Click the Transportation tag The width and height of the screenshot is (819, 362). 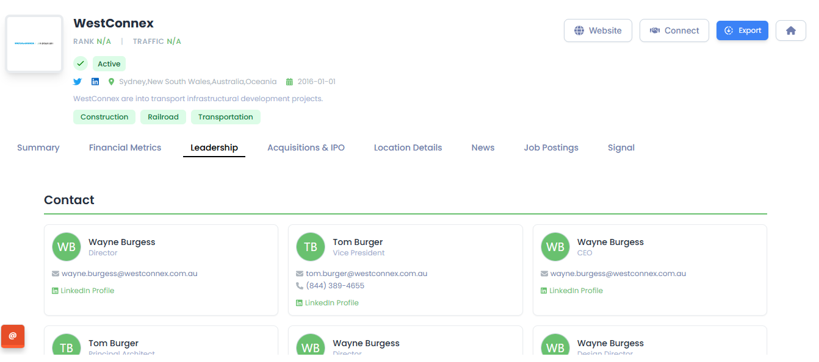point(226,117)
